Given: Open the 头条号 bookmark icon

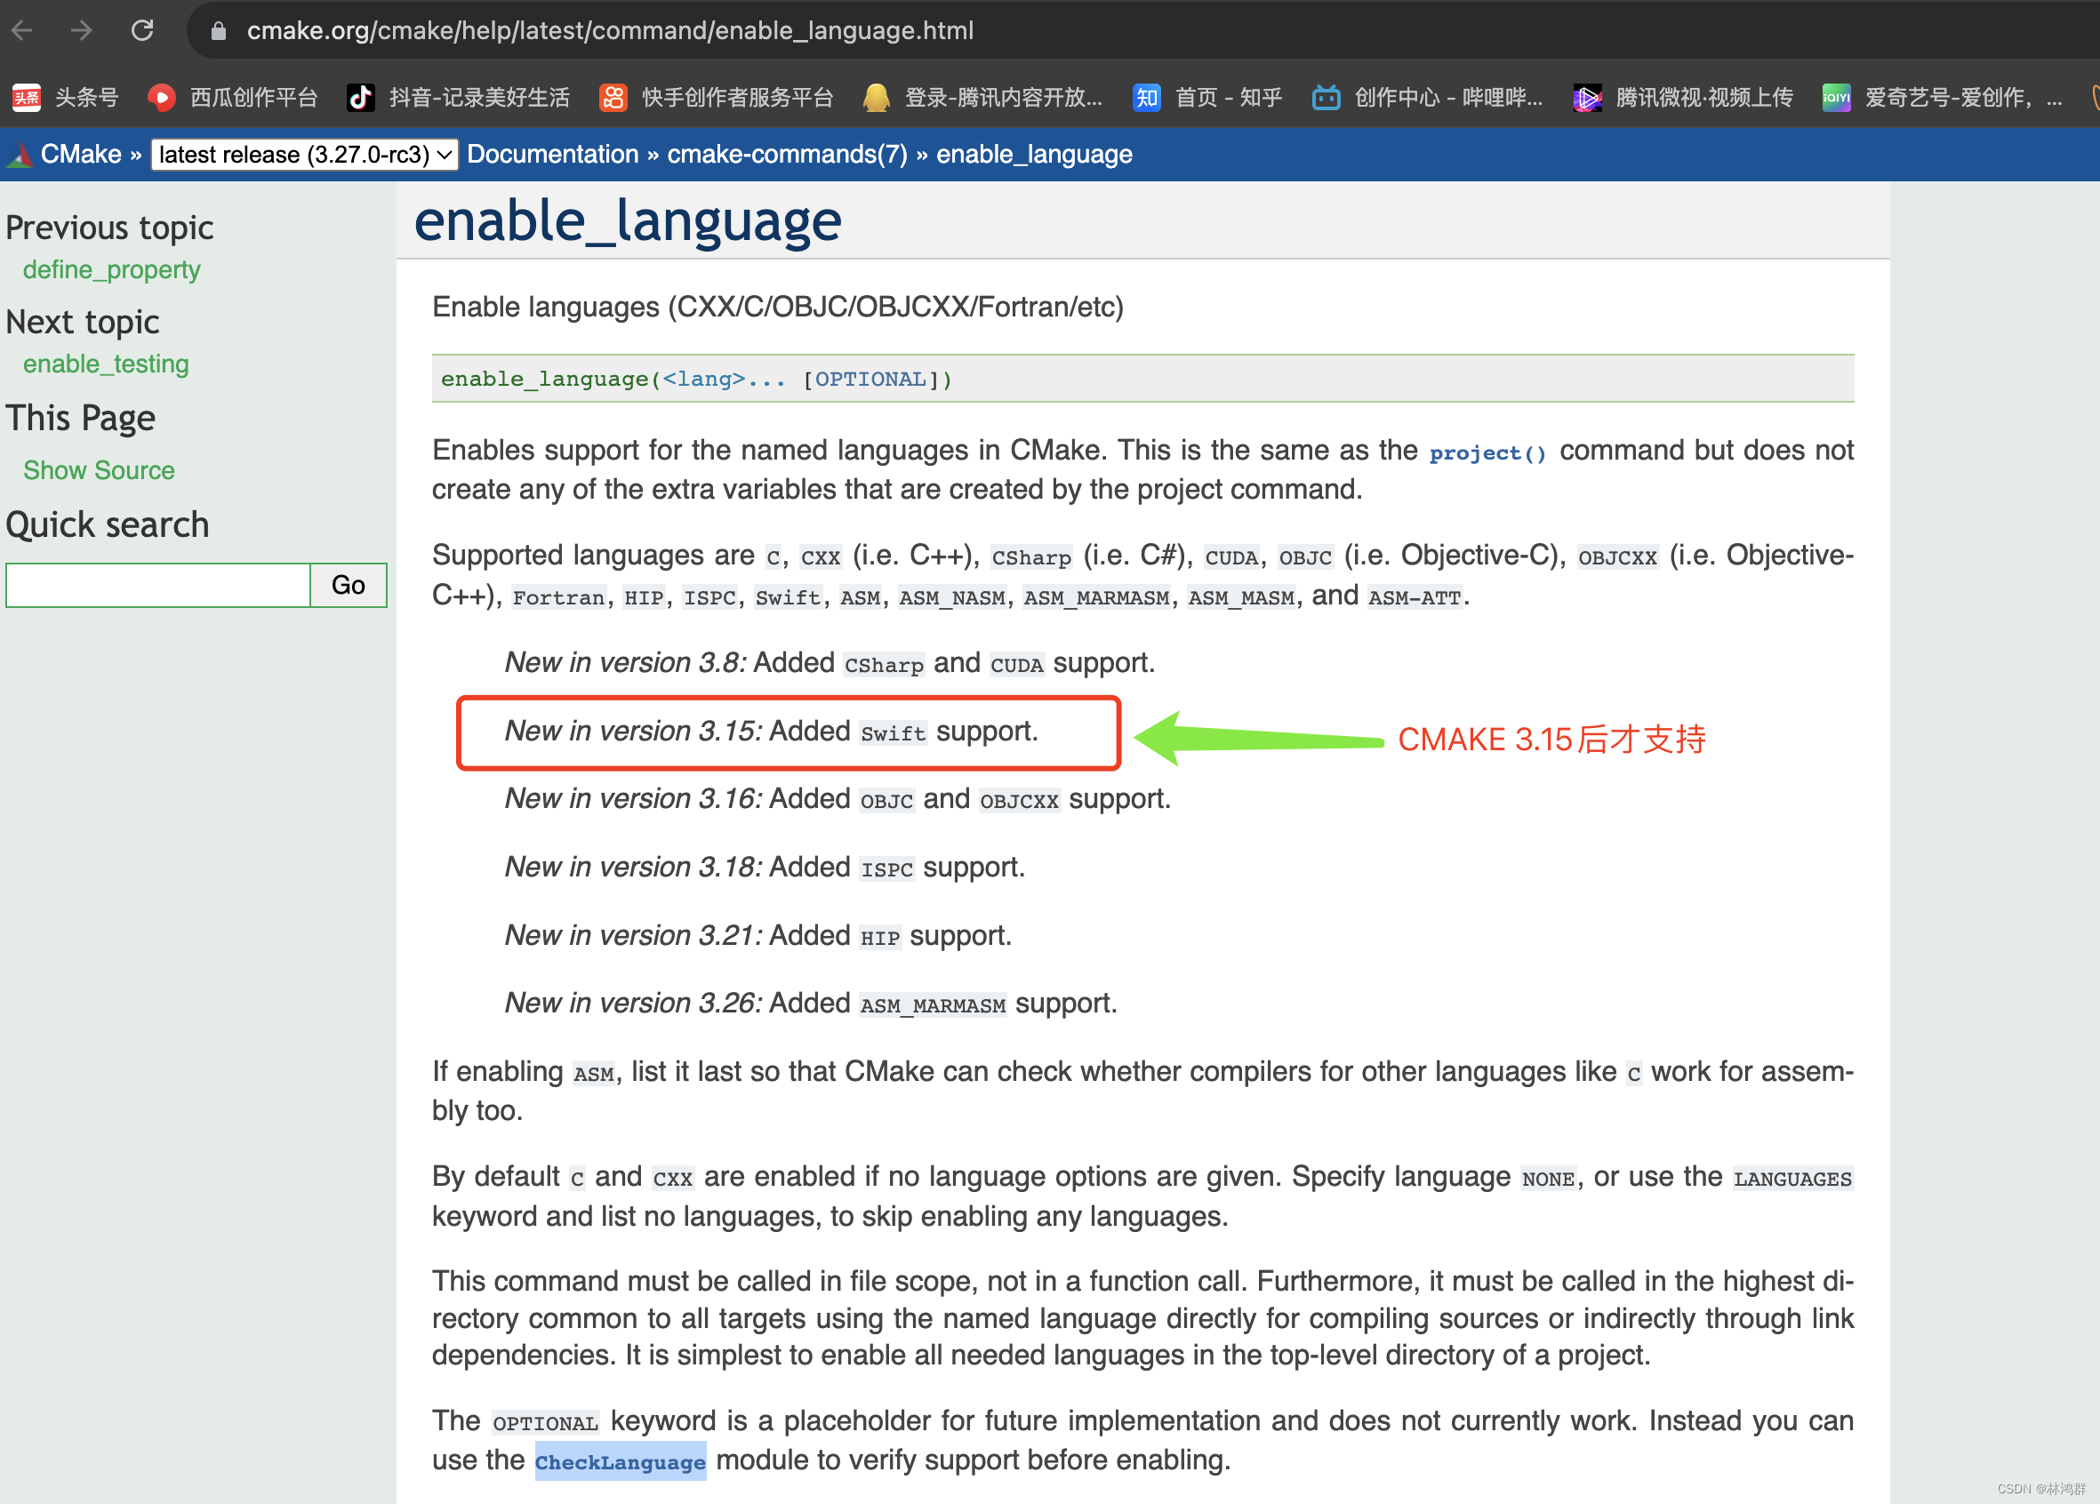Looking at the screenshot, I should (26, 97).
